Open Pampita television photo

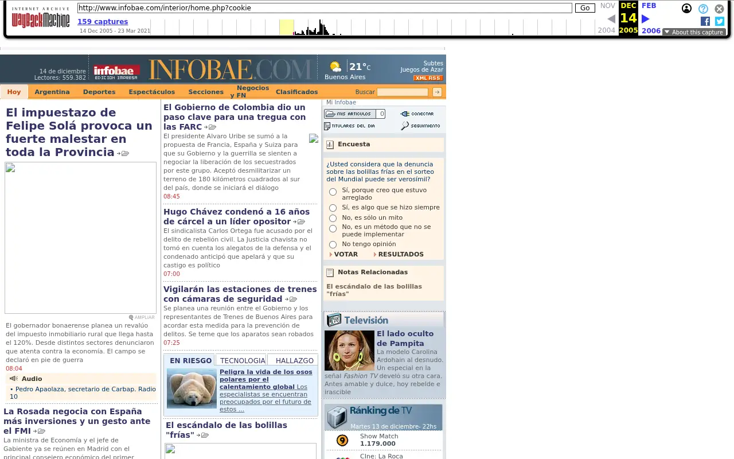pyautogui.click(x=349, y=350)
